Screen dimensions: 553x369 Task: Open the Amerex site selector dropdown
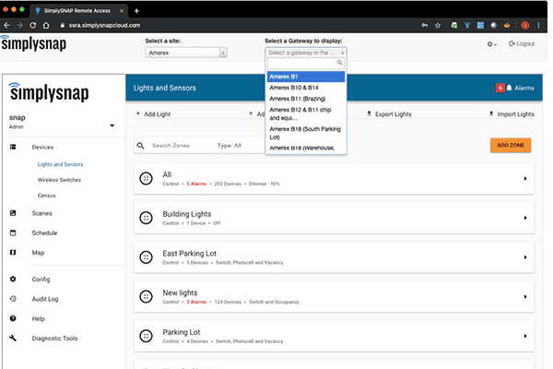186,53
